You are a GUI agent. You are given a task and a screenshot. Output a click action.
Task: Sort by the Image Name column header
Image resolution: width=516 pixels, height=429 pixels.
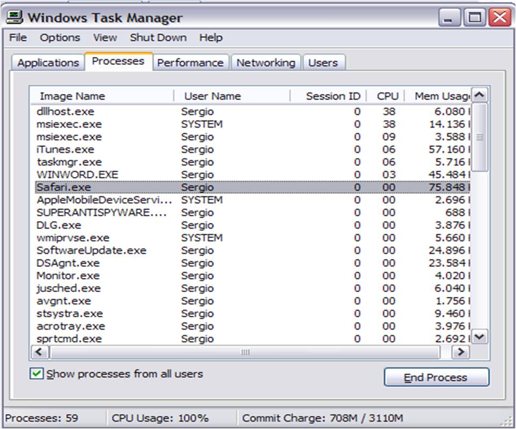(102, 96)
